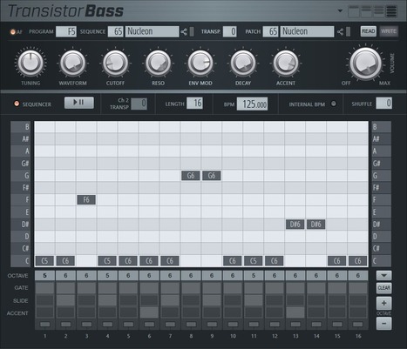Click the share icon next to sequence name
407x349 pixels.
pyautogui.click(x=184, y=31)
